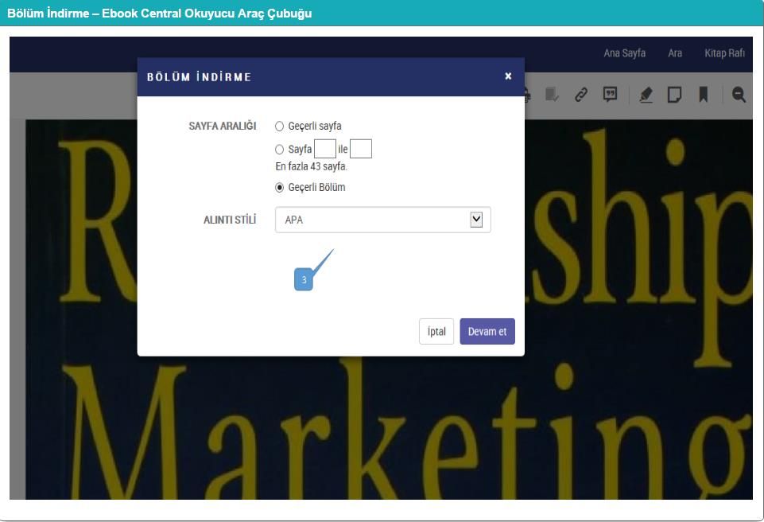The image size is (764, 522).
Task: Click the bookmark icon in toolbar
Action: click(x=703, y=94)
